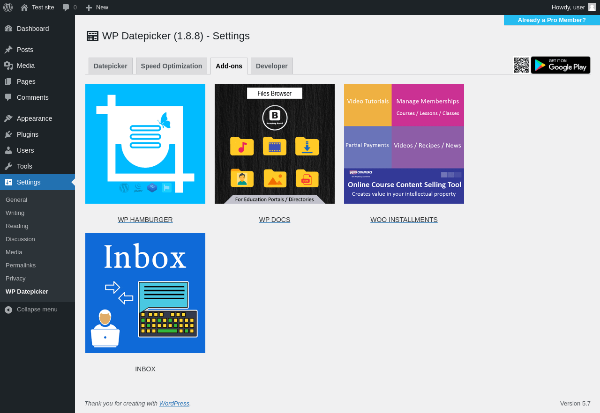Click the WP Hamburger add-on thumbnail
This screenshot has height=413, width=600.
click(145, 144)
